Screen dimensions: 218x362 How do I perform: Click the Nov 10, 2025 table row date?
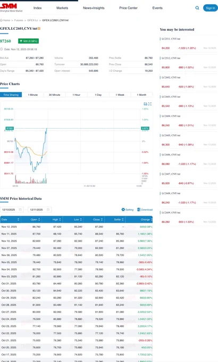(x=9, y=241)
